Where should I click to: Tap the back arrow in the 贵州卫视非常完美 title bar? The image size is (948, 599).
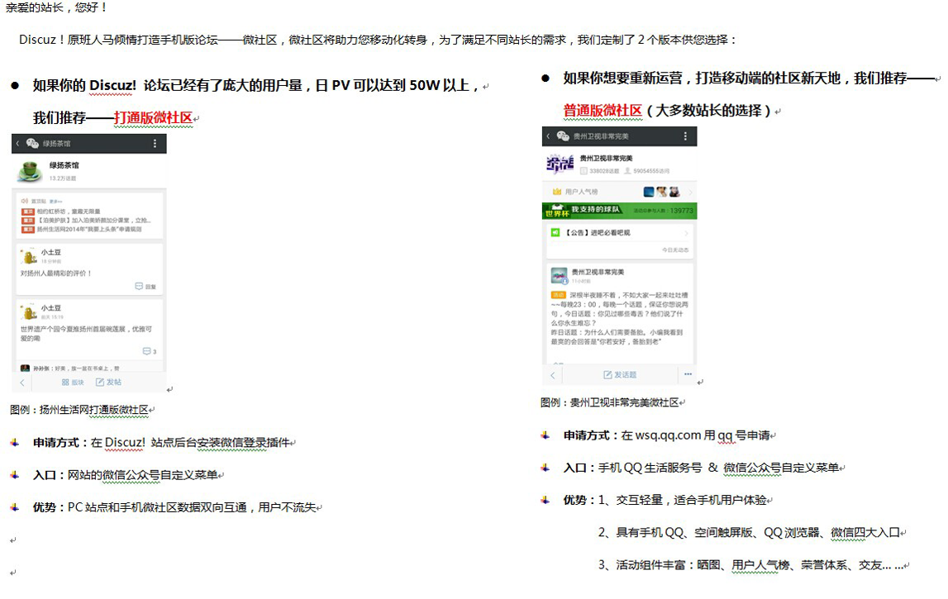pos(548,136)
